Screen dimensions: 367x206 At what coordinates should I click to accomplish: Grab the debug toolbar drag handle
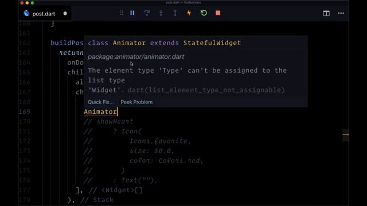pyautogui.click(x=122, y=13)
